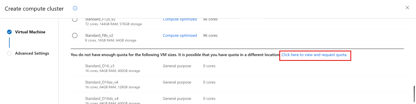
Task: Open the Virtual Machine step
Action: point(30,32)
